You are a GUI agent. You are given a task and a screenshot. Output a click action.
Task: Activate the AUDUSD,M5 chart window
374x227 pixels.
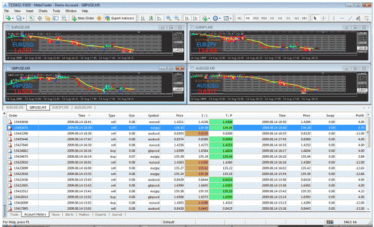click(x=279, y=68)
